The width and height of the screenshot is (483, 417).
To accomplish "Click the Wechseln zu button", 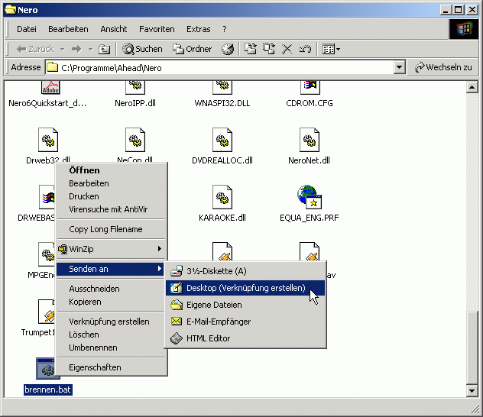I will (x=443, y=67).
